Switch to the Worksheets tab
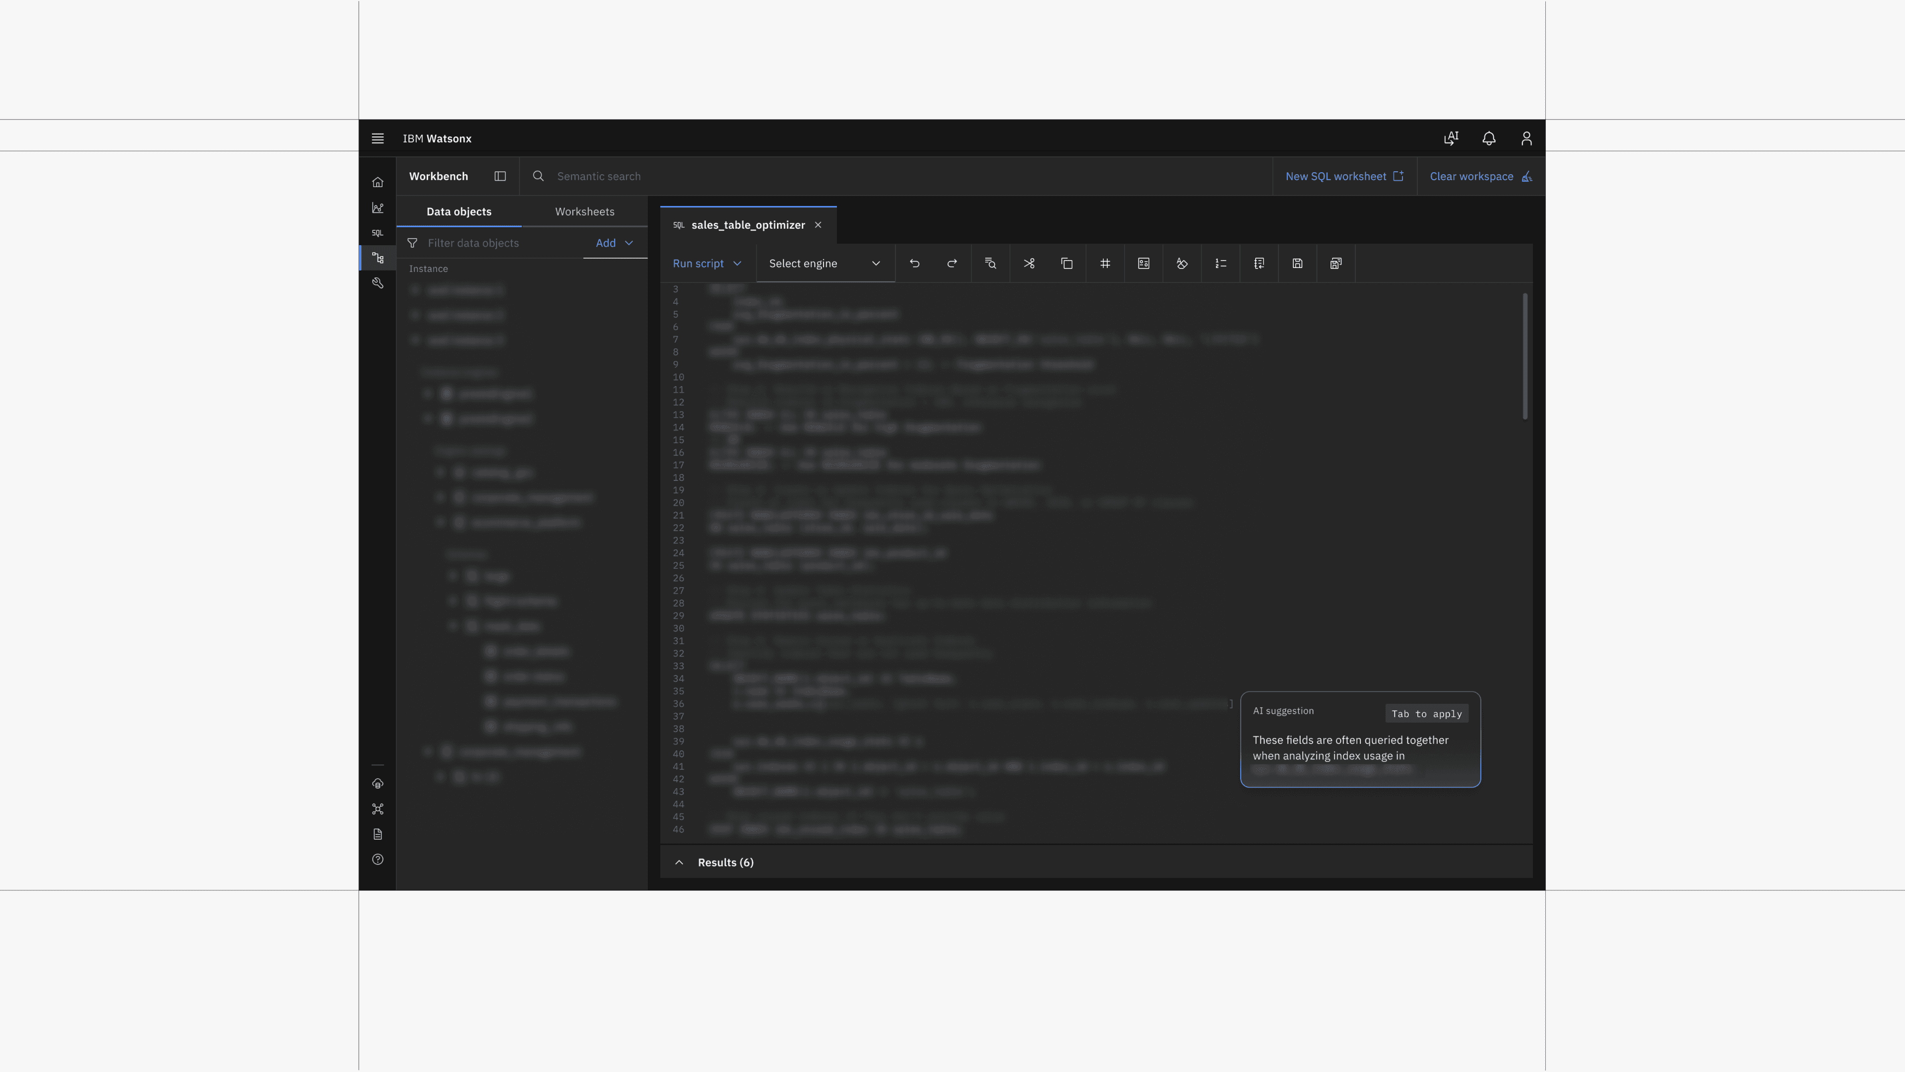1905x1072 pixels. pyautogui.click(x=584, y=211)
